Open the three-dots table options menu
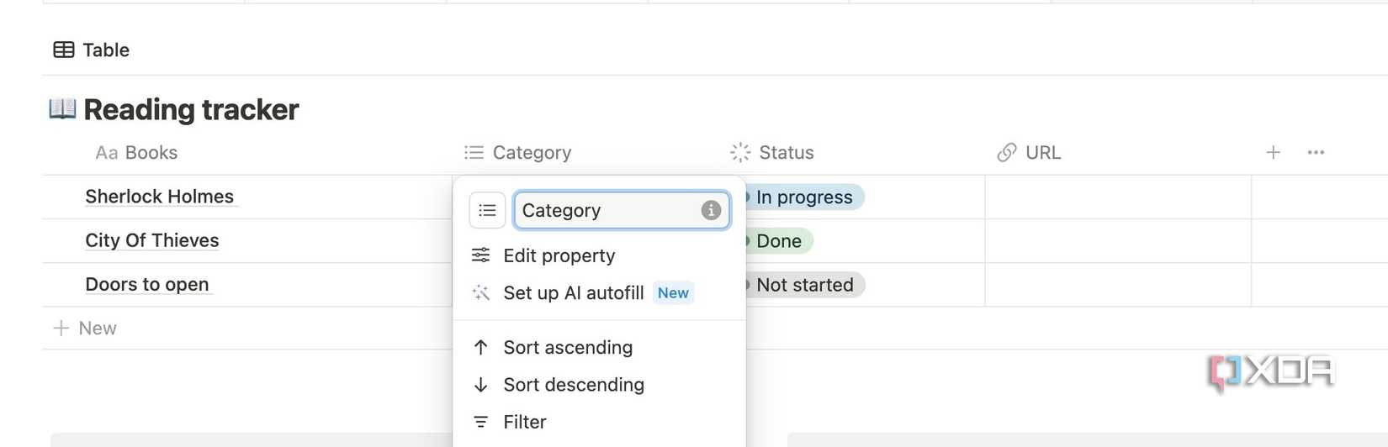The width and height of the screenshot is (1388, 447). pyautogui.click(x=1316, y=152)
